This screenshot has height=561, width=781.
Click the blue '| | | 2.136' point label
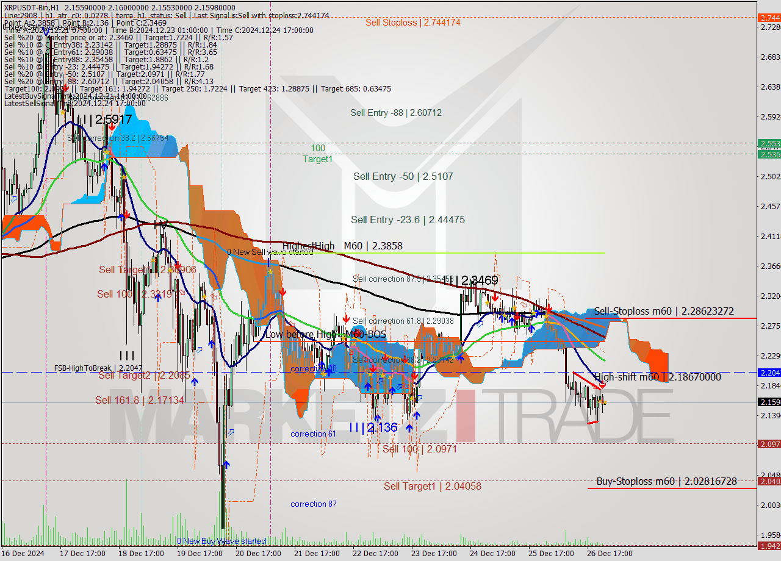(374, 427)
